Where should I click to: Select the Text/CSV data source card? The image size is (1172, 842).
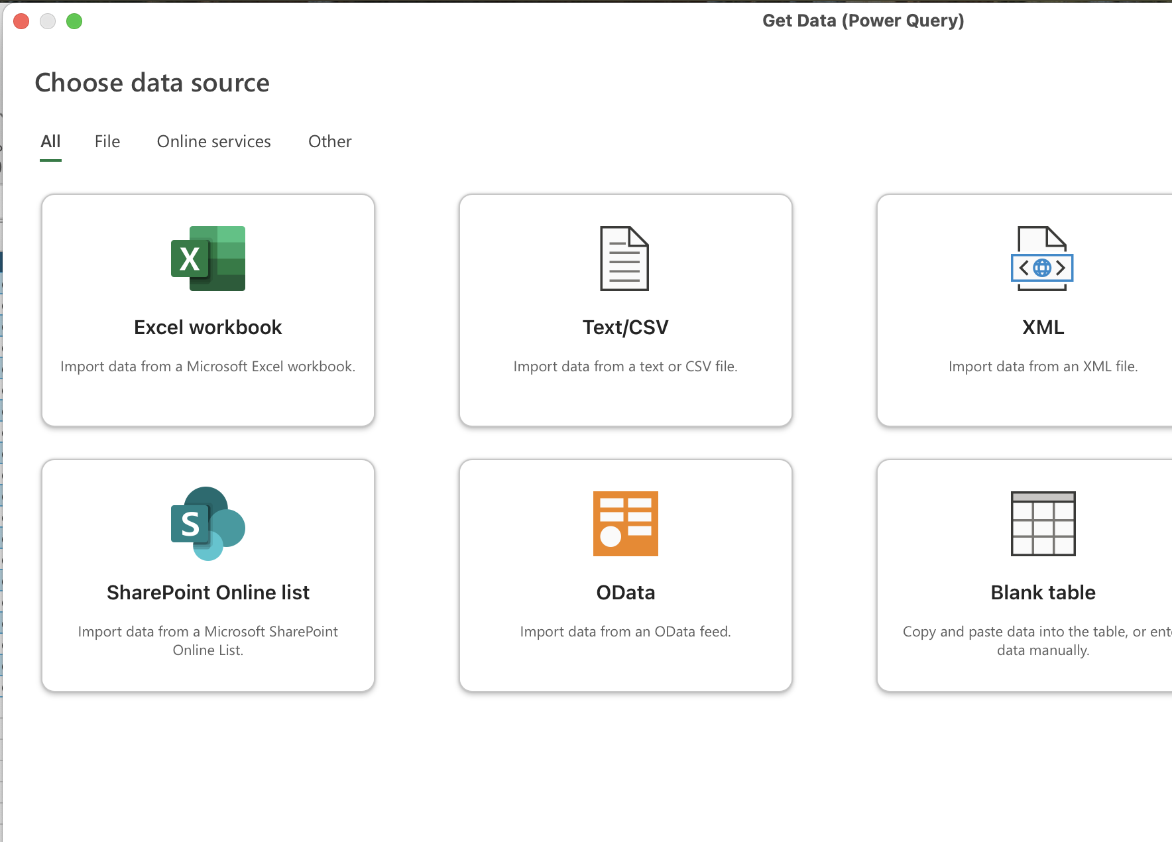624,310
